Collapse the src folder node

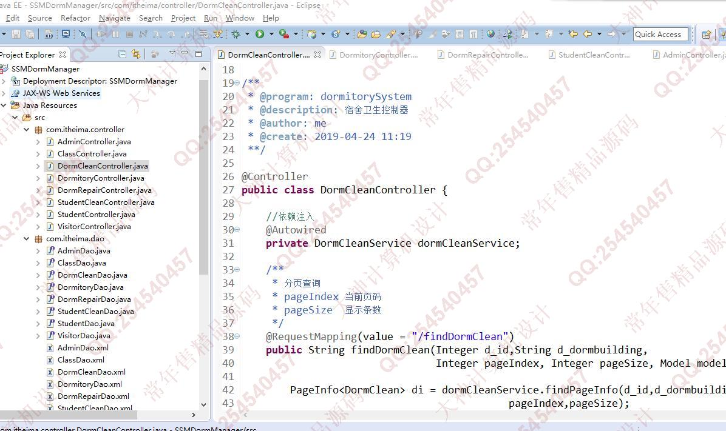tap(15, 118)
